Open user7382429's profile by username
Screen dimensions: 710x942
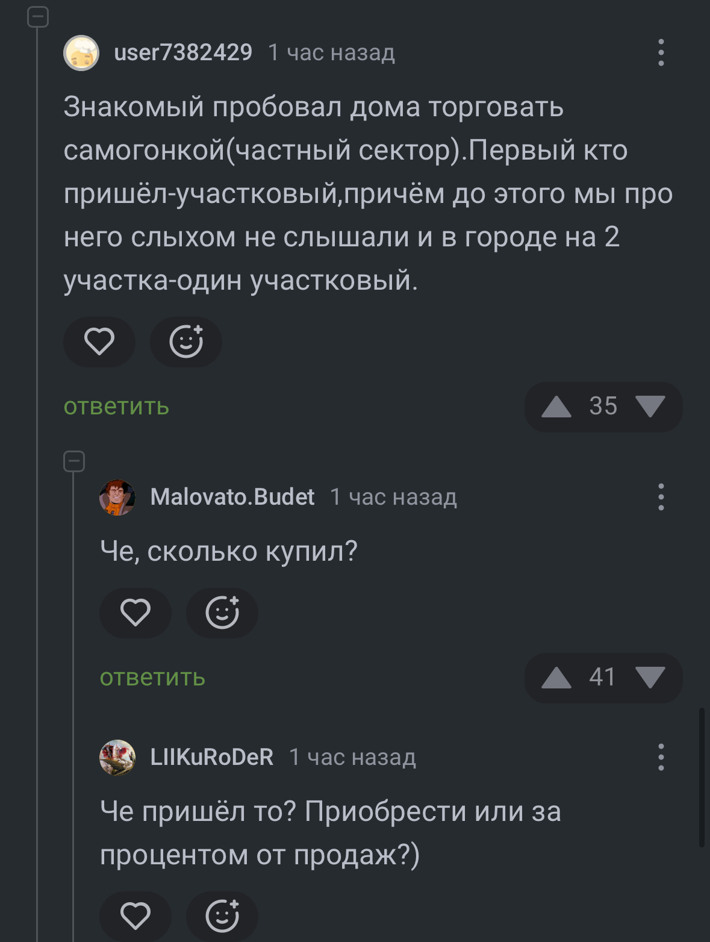click(x=183, y=53)
